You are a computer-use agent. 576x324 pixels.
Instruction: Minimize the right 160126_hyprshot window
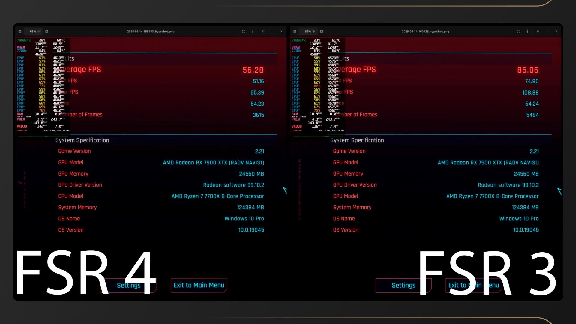point(547,31)
